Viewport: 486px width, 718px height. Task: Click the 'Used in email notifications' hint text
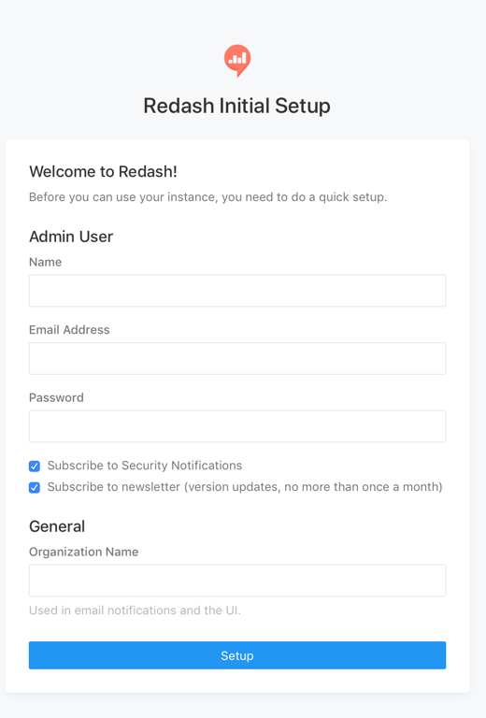pyautogui.click(x=135, y=610)
